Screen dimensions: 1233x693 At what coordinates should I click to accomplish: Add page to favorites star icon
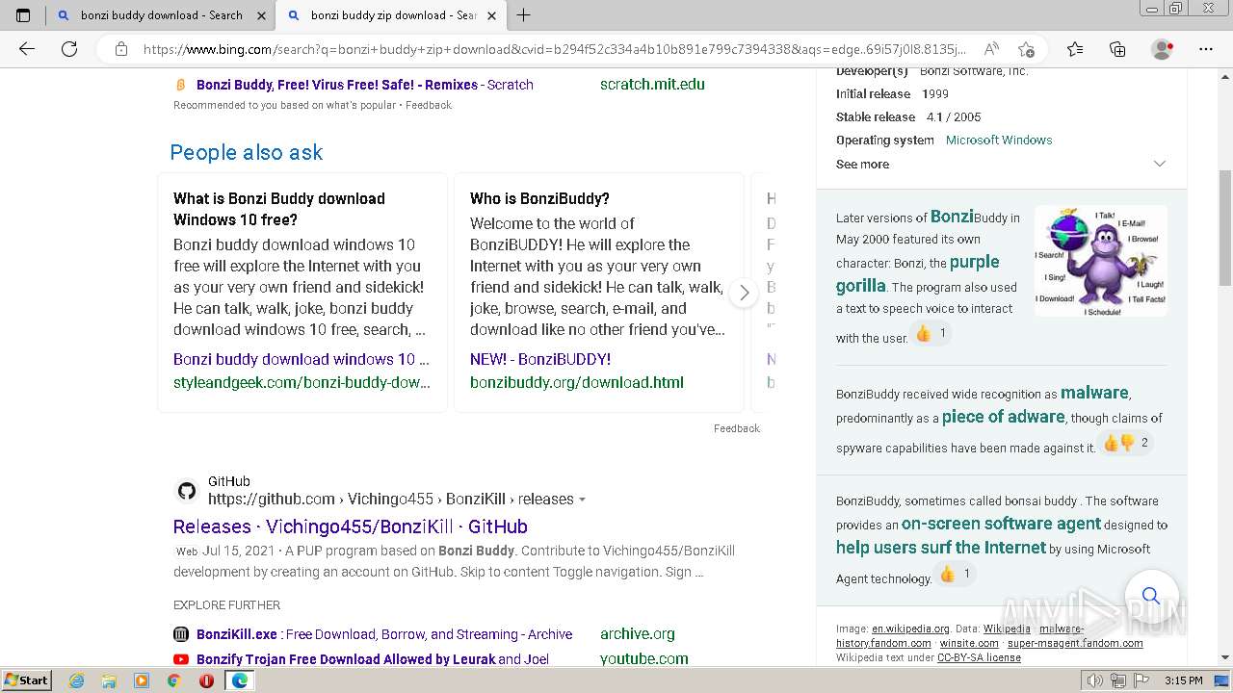click(x=1027, y=49)
